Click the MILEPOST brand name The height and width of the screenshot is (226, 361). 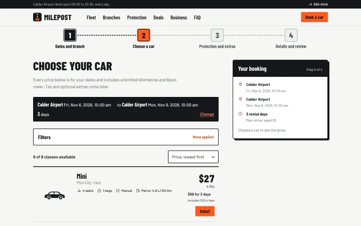click(x=58, y=18)
